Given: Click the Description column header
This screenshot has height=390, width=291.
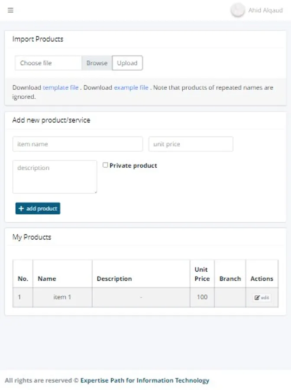Looking at the screenshot, I should click(x=114, y=279).
